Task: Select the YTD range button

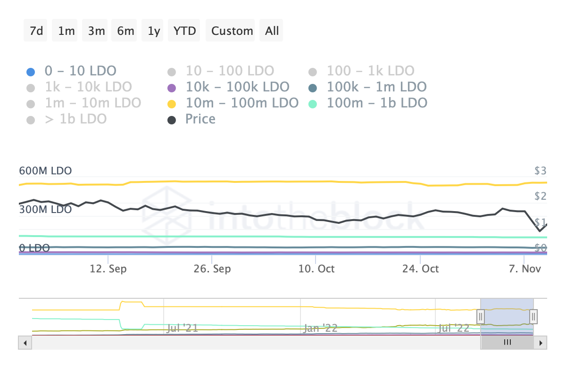Action: [x=184, y=31]
